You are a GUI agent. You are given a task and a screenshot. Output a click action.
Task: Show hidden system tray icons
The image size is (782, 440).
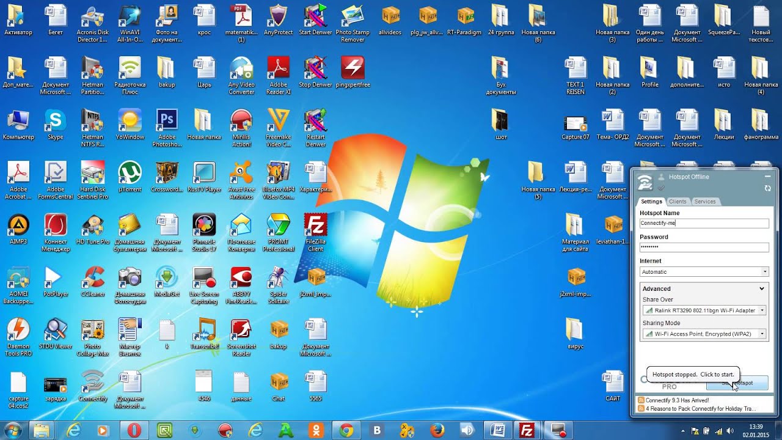684,431
